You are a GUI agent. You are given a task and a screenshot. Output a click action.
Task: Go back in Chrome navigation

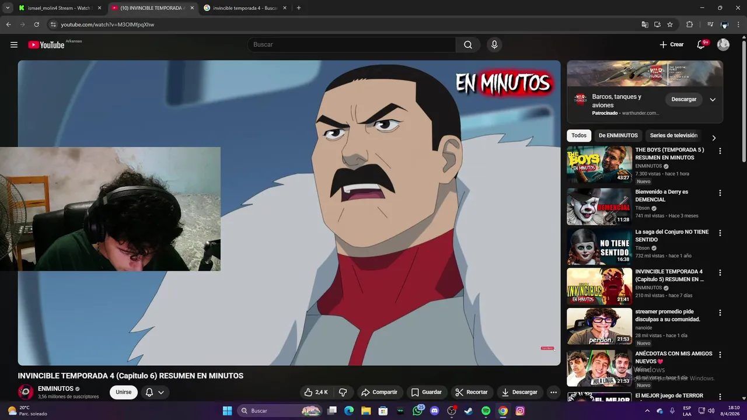[x=8, y=24]
